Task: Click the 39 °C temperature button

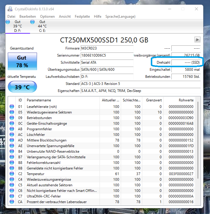Action: point(22,87)
